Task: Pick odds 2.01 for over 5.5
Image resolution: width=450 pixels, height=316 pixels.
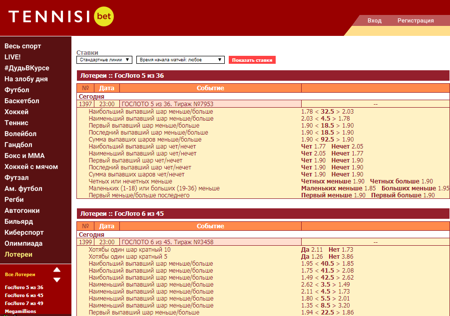Action: (344, 299)
